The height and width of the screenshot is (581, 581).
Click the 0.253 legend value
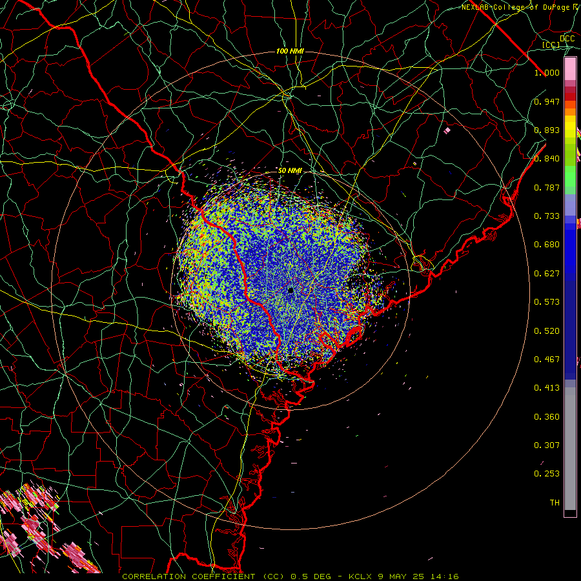coord(547,474)
